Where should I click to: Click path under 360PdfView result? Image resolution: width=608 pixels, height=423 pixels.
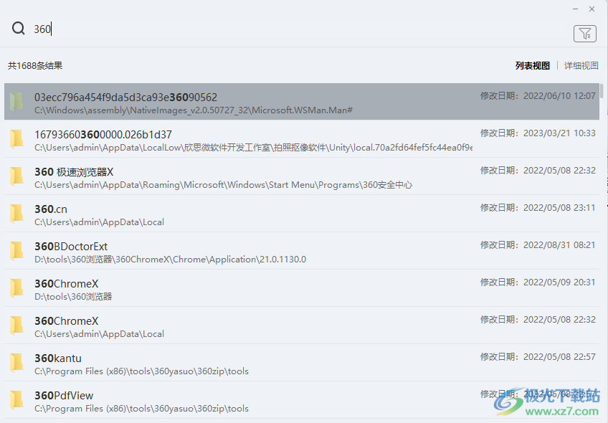(x=141, y=408)
